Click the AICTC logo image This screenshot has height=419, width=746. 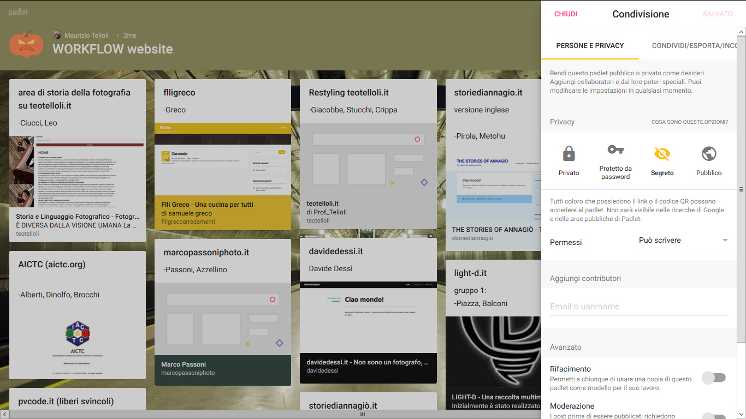tap(77, 332)
